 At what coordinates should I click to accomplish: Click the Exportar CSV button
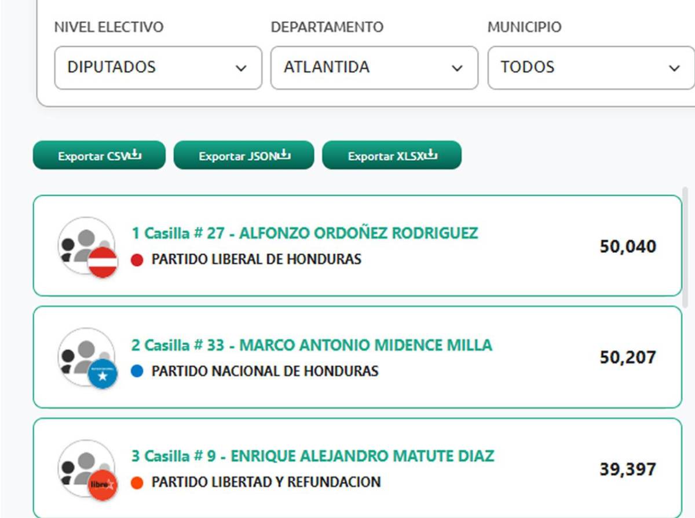coord(98,154)
